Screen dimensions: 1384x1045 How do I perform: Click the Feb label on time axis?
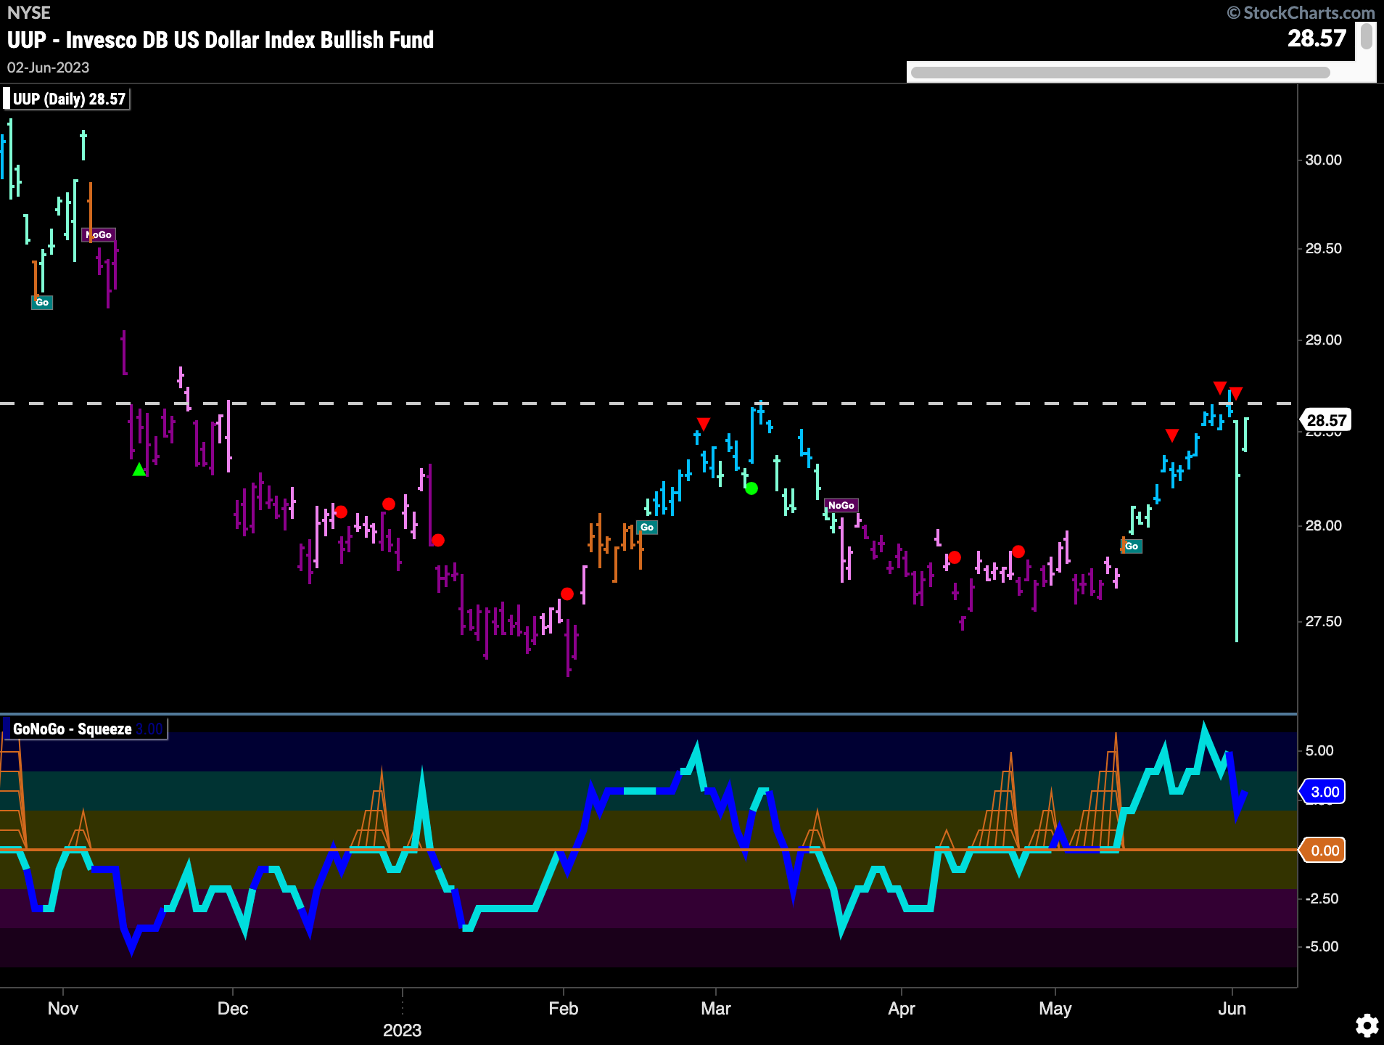tap(564, 1009)
